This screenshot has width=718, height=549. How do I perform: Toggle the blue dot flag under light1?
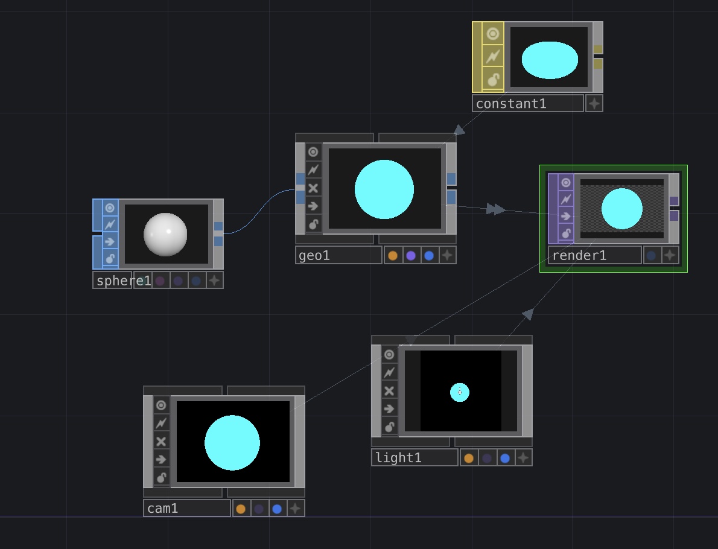[x=505, y=458]
